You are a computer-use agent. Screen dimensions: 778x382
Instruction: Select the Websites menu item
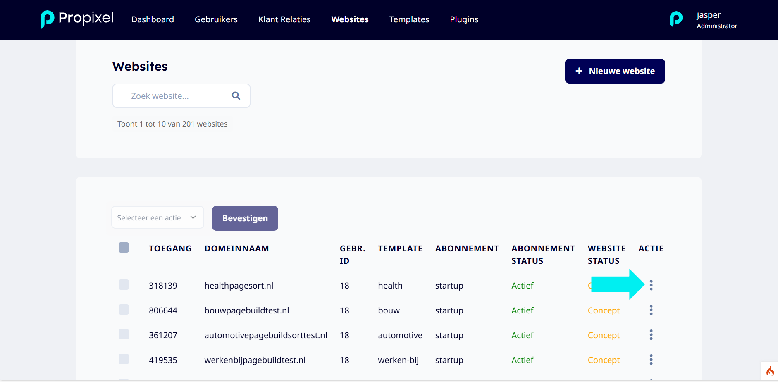pos(350,19)
